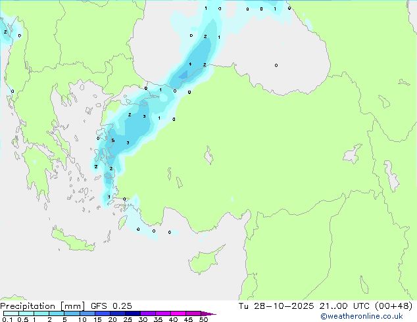Image resolution: width=417 pixels, height=322 pixels.
Task: Pick the 1–2 mm legend color swatch
Action: 41,313
